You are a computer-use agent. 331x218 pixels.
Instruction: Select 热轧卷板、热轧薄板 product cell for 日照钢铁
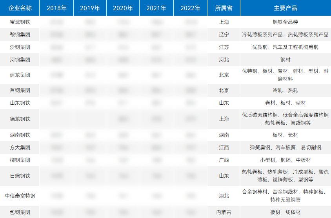[x=286, y=176]
